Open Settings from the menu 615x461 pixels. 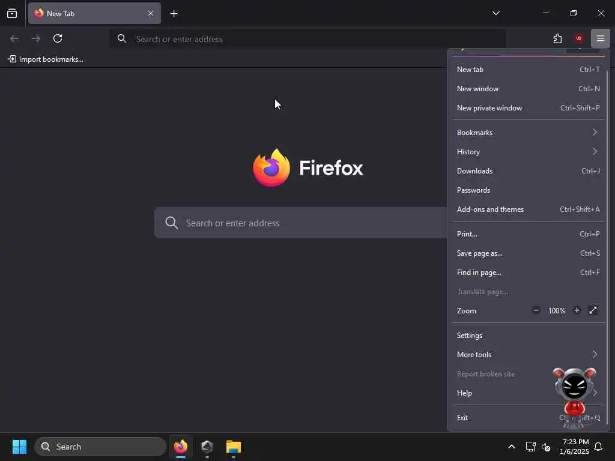click(528, 336)
